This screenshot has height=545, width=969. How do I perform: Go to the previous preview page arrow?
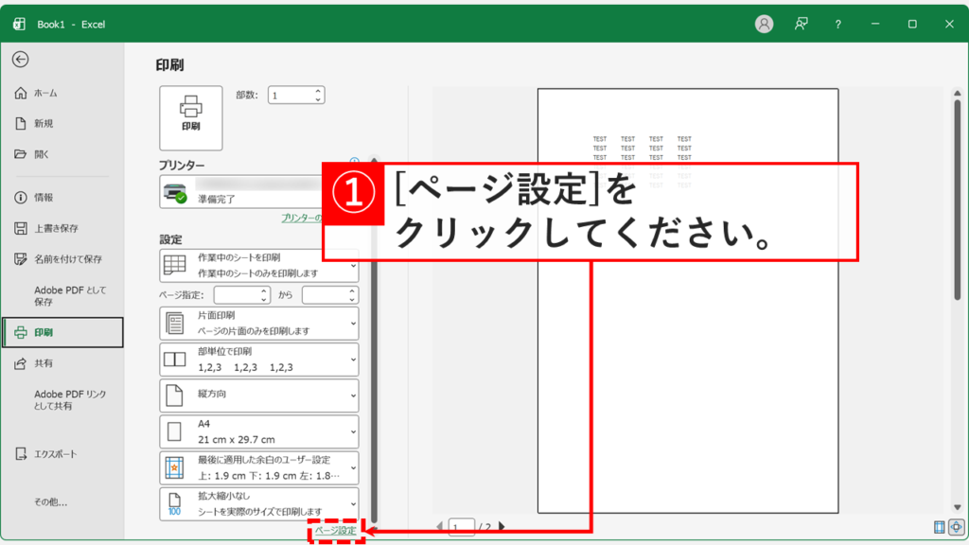[x=439, y=526]
